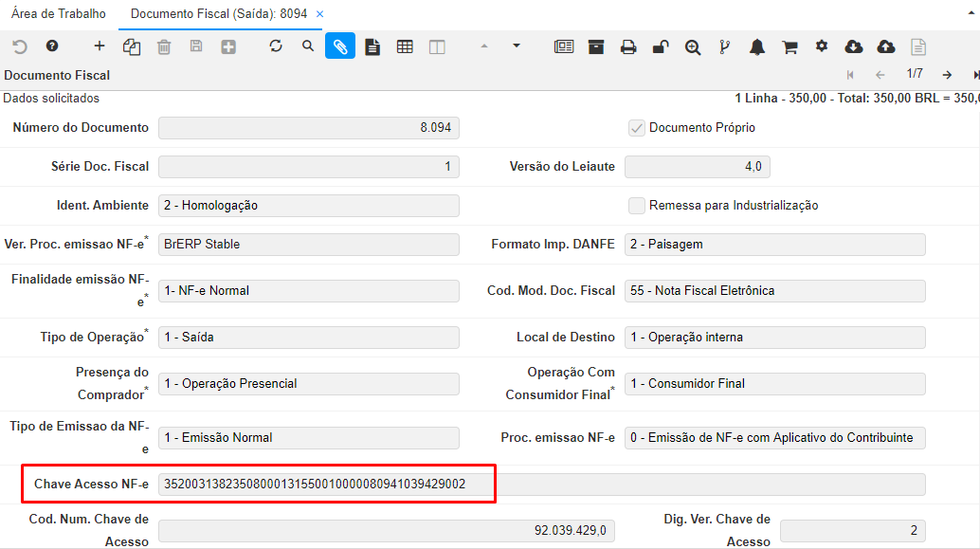
Task: Toggle the Documento Próprio checkbox
Action: pos(637,128)
